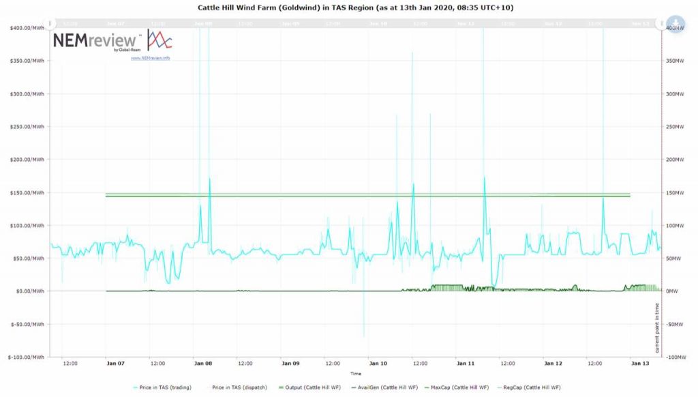This screenshot has height=397, width=698.
Task: Click the 'Time' x-axis title
Action: (x=355, y=373)
